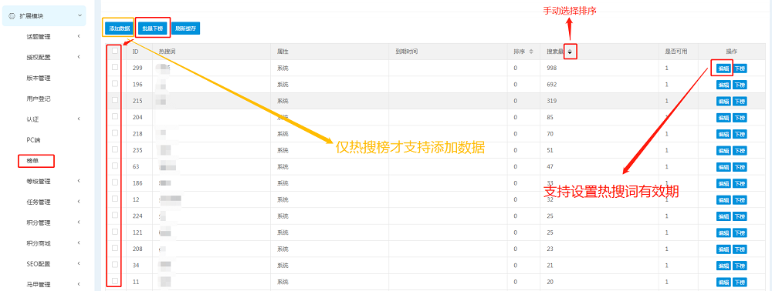Select checkbox of row ID 215
This screenshot has height=291, width=772.
pyautogui.click(x=115, y=100)
